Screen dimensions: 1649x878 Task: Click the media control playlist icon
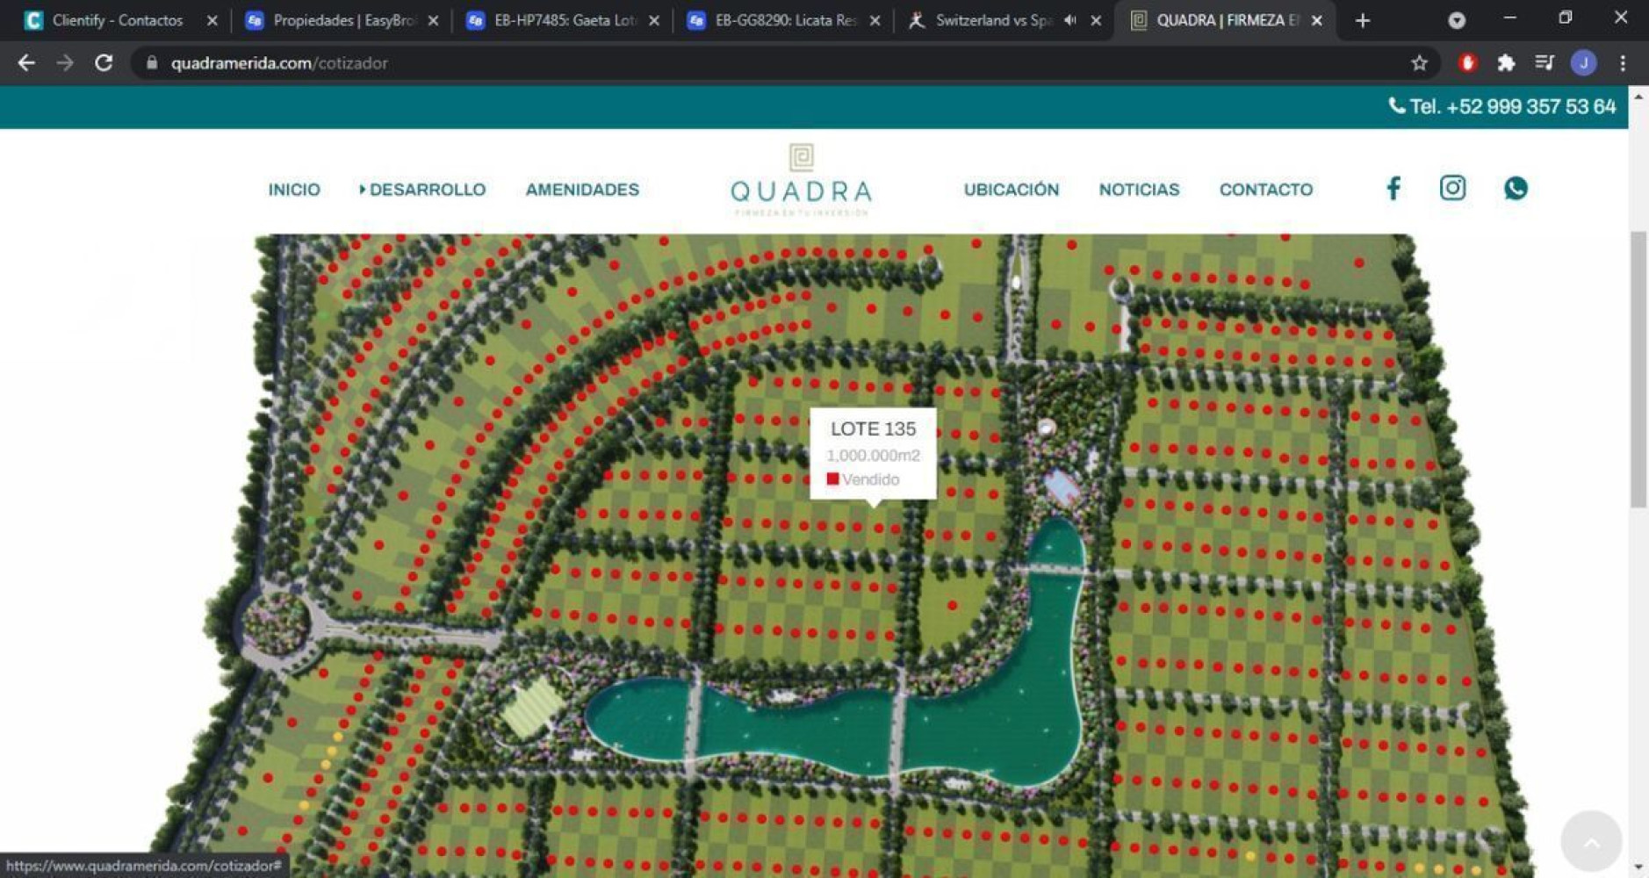(x=1545, y=63)
